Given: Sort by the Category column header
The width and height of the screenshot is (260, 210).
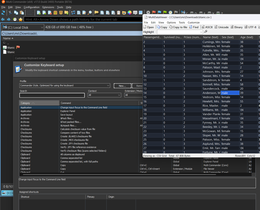Looking at the screenshot, I should pos(39,103).
